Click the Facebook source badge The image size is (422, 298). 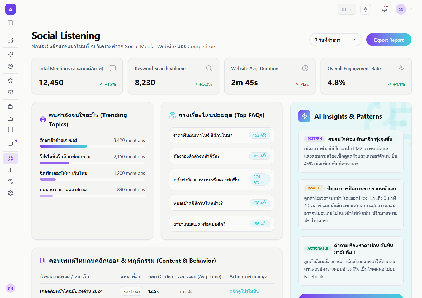(x=132, y=291)
